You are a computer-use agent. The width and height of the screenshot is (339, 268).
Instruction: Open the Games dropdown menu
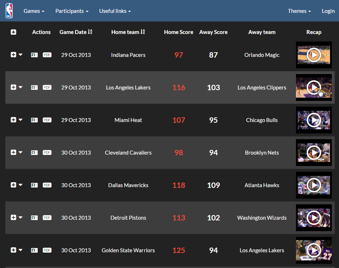(34, 11)
